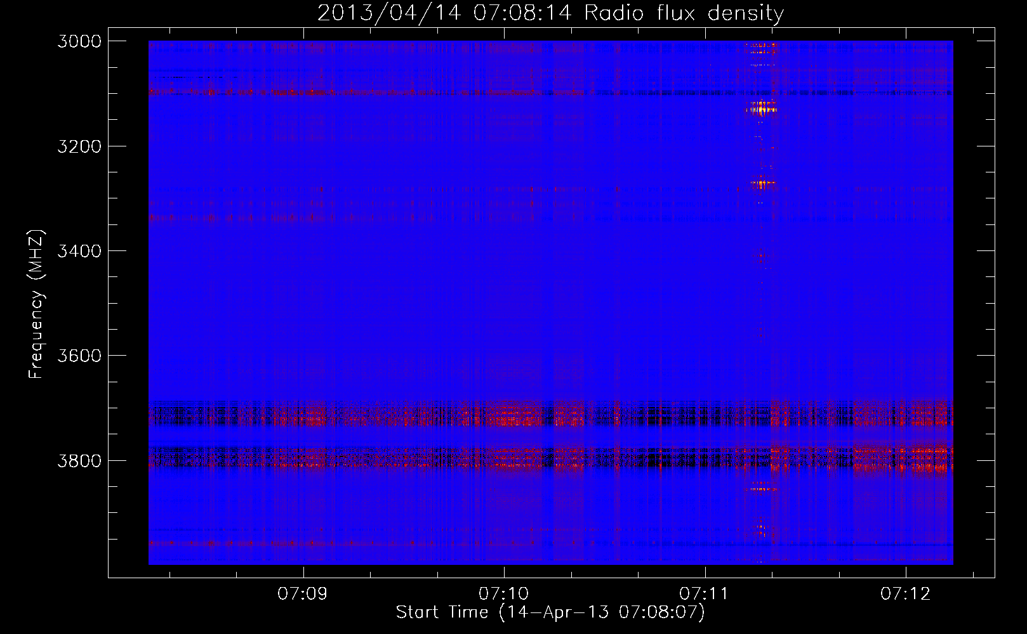This screenshot has width=1027, height=634.
Task: Click the 07:09 time tick label
Action: [303, 594]
